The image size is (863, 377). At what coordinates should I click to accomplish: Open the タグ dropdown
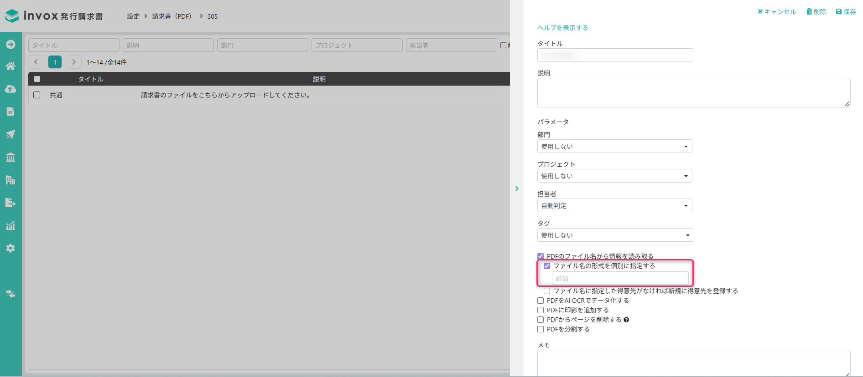(x=615, y=235)
